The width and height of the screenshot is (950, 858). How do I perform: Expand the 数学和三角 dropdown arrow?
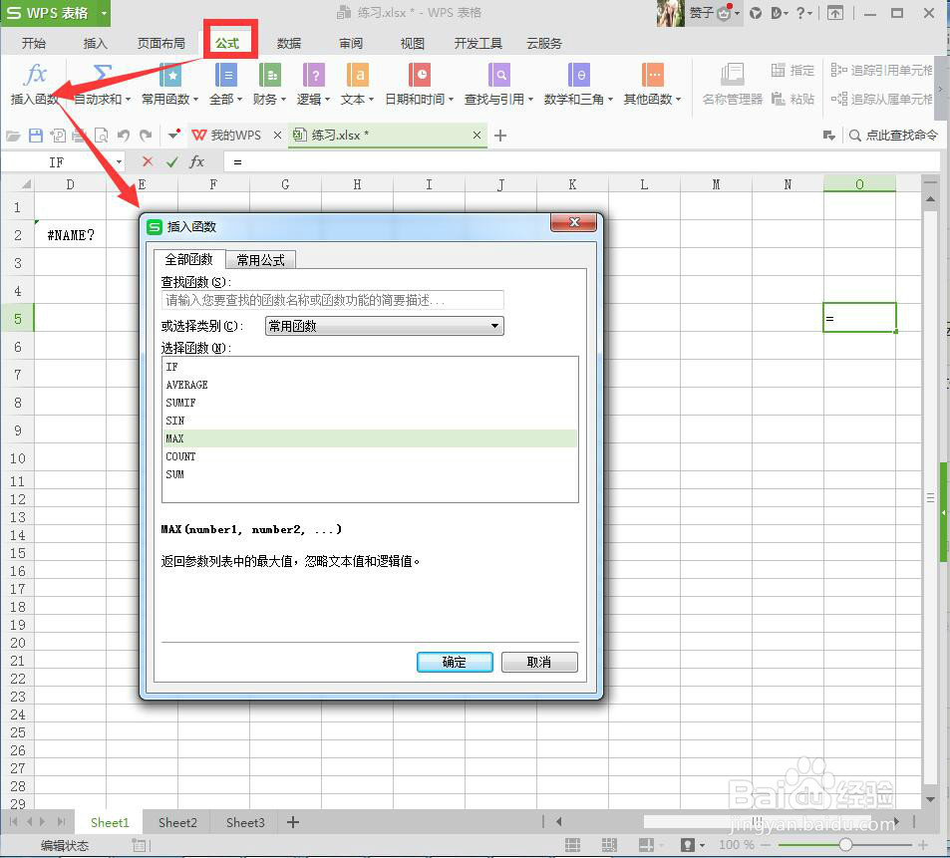coord(610,100)
